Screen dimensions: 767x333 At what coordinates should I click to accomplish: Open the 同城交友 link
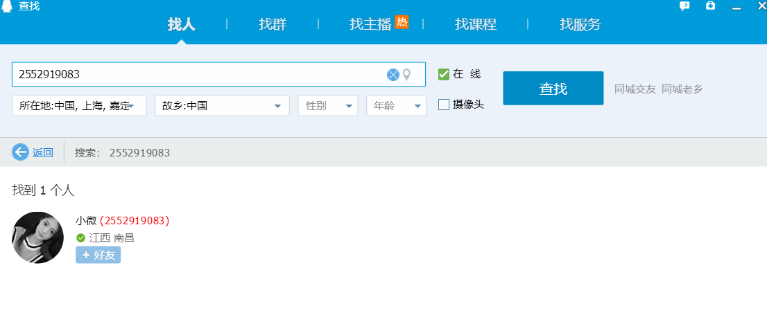click(635, 89)
